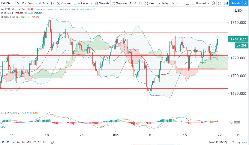This screenshot has width=249, height=145.
Task: Select the 4h timeframe
Action: (40, 3)
